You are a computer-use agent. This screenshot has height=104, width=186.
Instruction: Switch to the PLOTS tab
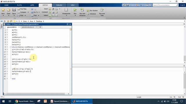(x=19, y=5)
